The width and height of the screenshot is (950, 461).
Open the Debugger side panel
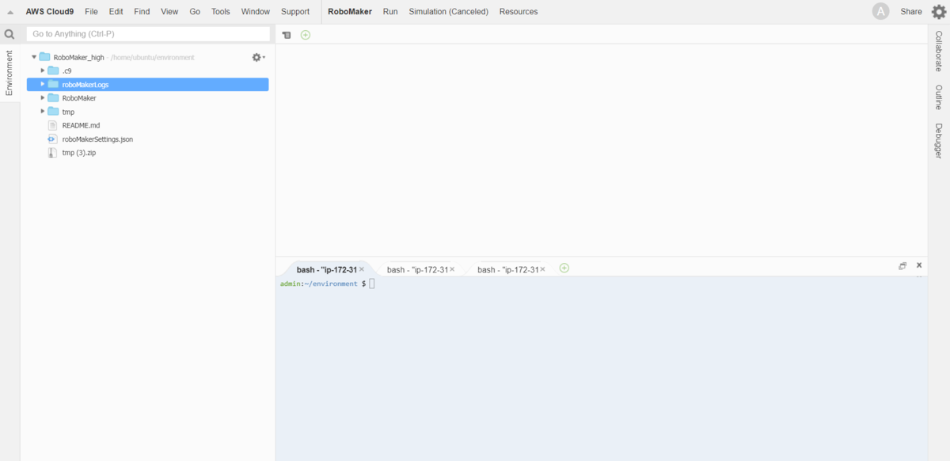pos(939,140)
